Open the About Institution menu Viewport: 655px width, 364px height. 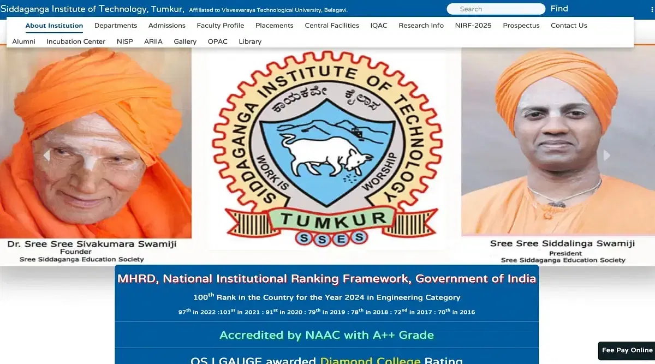coord(54,26)
